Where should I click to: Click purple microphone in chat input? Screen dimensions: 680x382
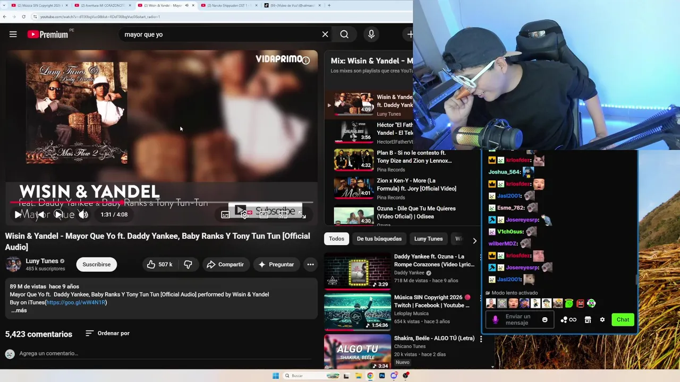point(495,319)
